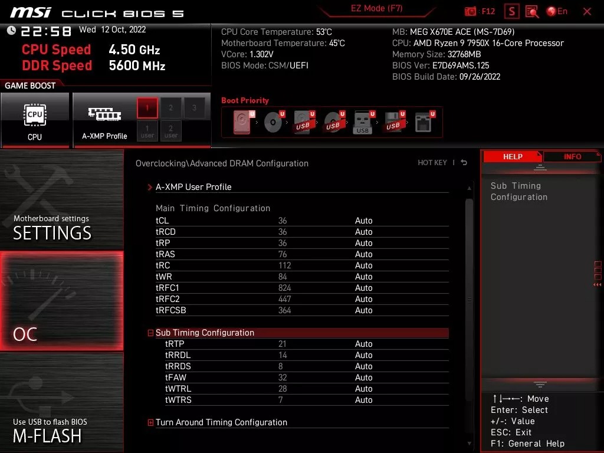This screenshot has width=604, height=453.
Task: Enable A-XMP profile 3
Action: coord(194,107)
